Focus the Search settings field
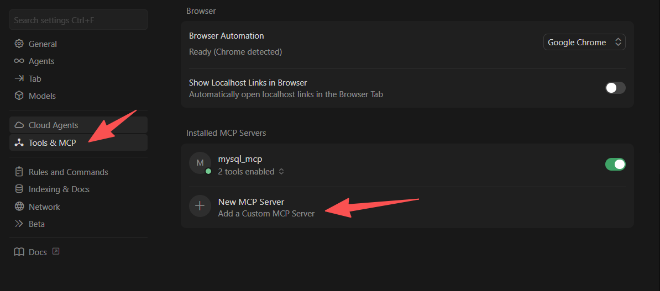Screen dimensions: 660x291 coord(78,20)
